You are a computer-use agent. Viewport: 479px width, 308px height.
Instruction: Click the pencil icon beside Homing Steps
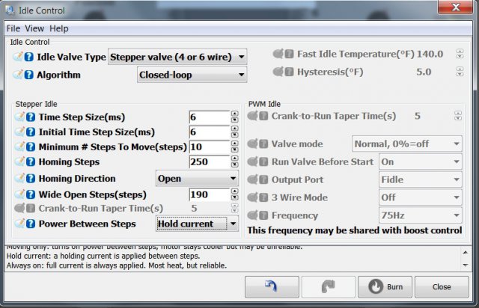pos(19,162)
